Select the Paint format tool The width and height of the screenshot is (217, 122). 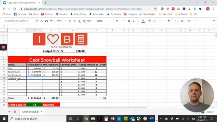(51, 21)
